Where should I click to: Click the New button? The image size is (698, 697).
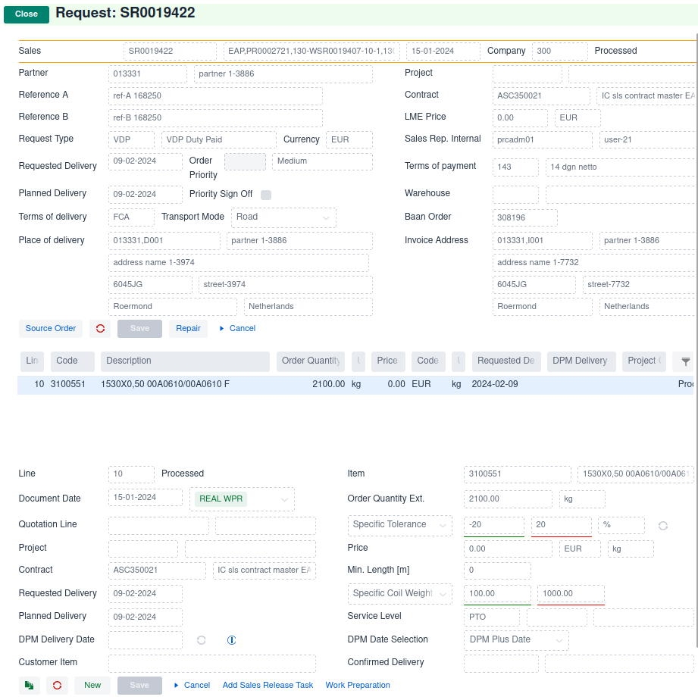click(x=92, y=686)
